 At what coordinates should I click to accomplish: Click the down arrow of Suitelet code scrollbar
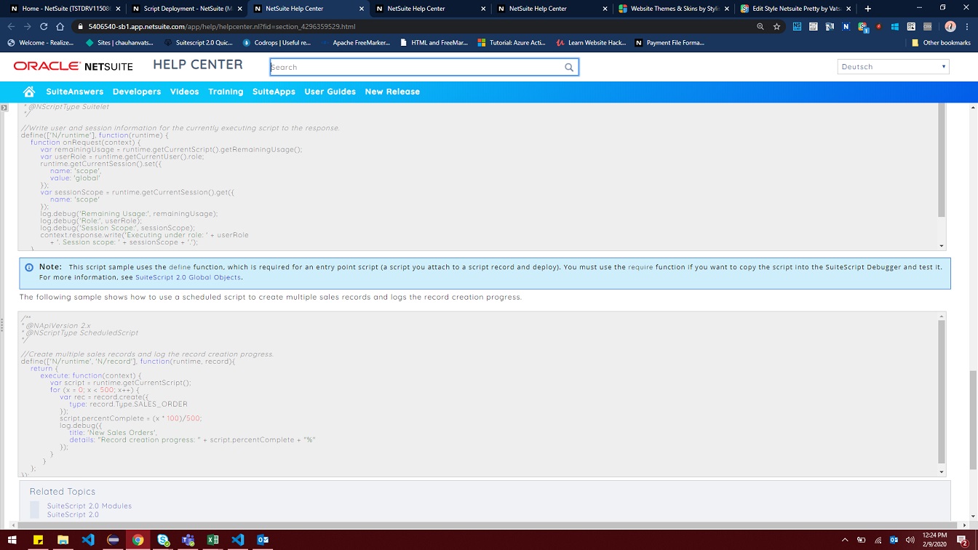[942, 246]
